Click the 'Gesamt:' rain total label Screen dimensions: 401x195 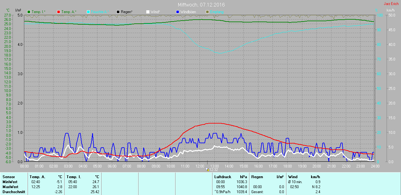pyautogui.click(x=257, y=192)
